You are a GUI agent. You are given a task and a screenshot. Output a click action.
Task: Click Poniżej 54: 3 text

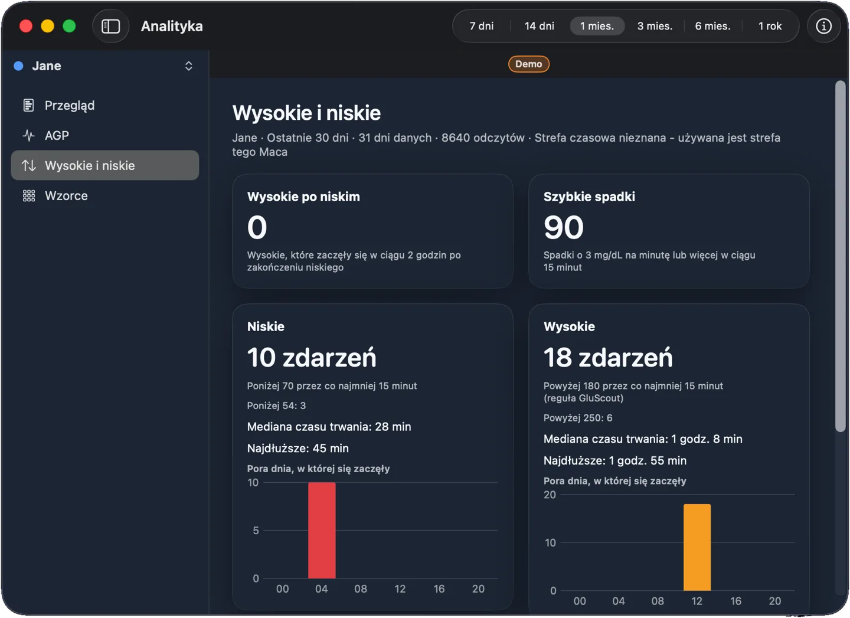[276, 406]
